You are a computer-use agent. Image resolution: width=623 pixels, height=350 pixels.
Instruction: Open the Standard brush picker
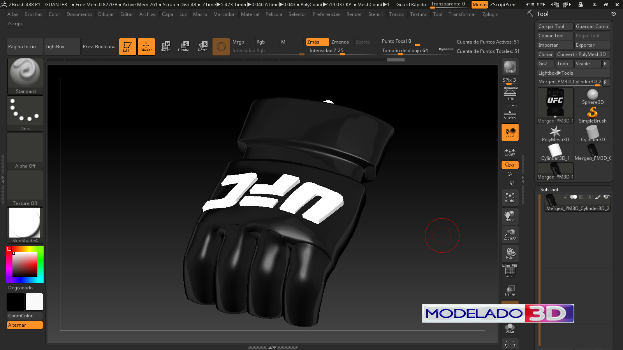tap(25, 76)
